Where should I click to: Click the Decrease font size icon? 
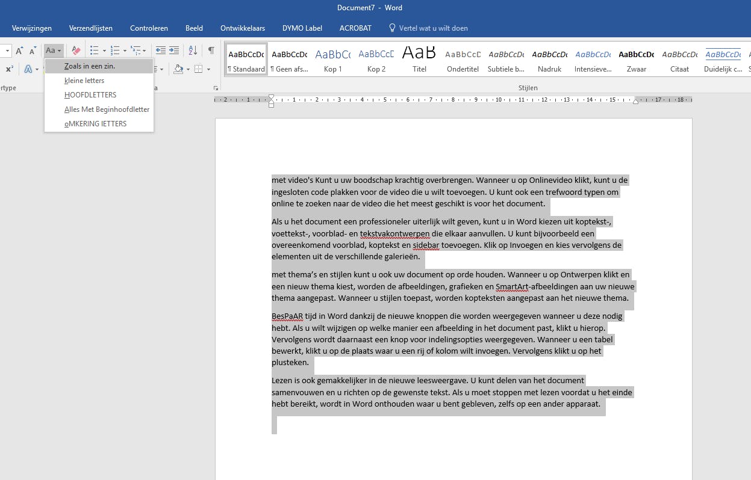33,51
